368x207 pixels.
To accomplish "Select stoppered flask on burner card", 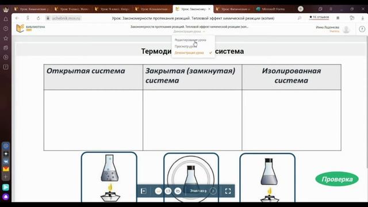I will tap(267, 178).
